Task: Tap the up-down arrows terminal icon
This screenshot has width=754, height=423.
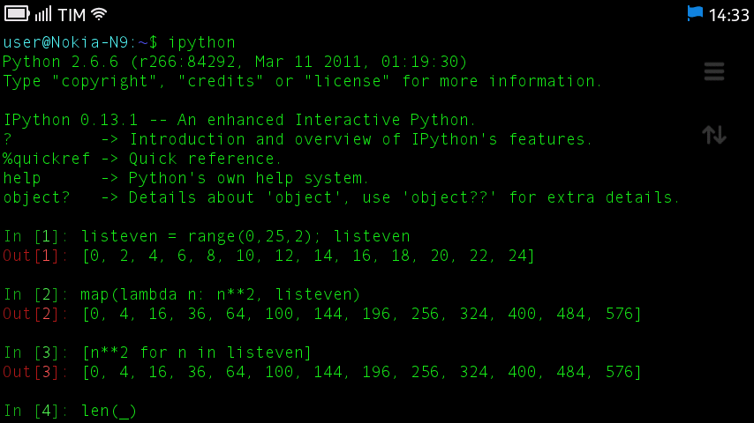Action: 713,135
